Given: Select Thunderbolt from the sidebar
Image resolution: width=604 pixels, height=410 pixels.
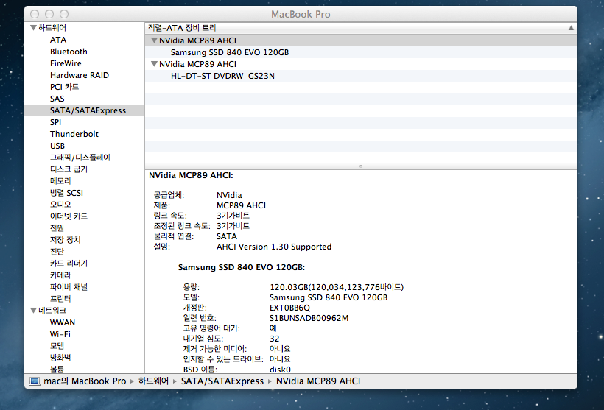Looking at the screenshot, I should coord(74,134).
